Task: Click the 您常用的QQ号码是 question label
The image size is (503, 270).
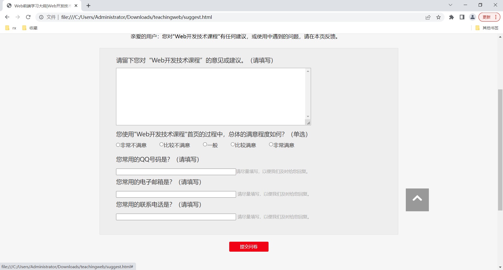Action: tap(158, 159)
